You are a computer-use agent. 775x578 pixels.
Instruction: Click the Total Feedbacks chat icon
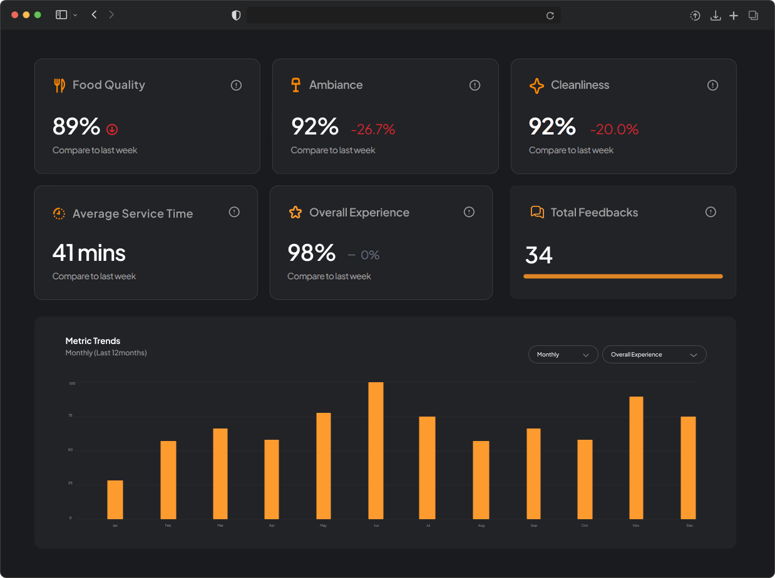click(536, 212)
